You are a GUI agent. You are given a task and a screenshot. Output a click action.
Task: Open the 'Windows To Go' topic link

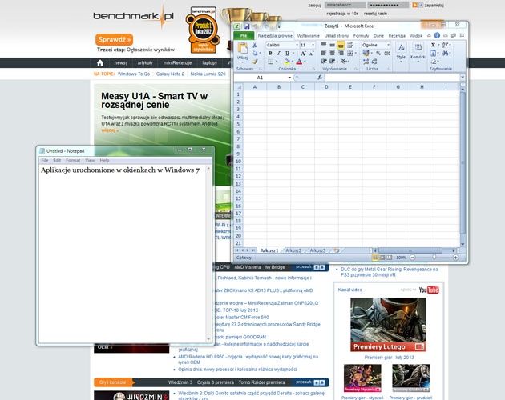[134, 74]
